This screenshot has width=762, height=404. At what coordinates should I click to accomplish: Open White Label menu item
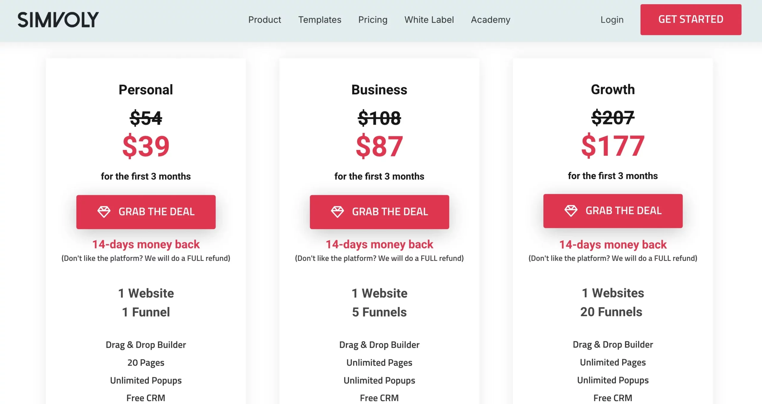[429, 20]
